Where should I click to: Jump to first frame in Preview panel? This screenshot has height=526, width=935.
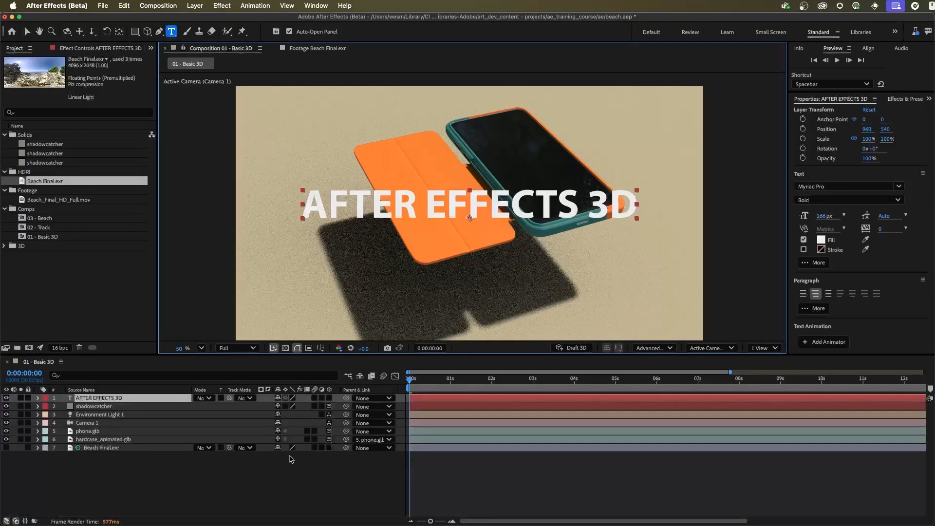click(x=814, y=60)
